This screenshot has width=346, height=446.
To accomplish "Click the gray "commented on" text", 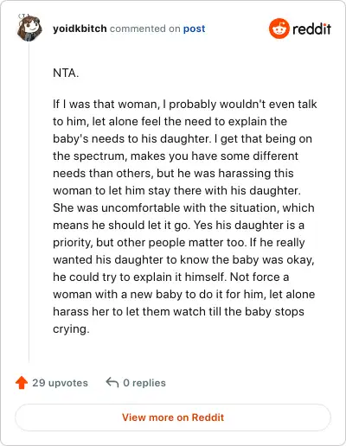I will 145,29.
